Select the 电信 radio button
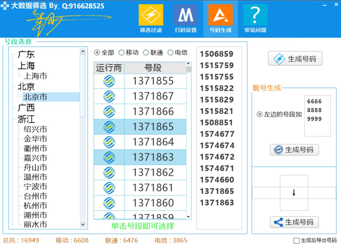341x247 pixels. click(171, 52)
